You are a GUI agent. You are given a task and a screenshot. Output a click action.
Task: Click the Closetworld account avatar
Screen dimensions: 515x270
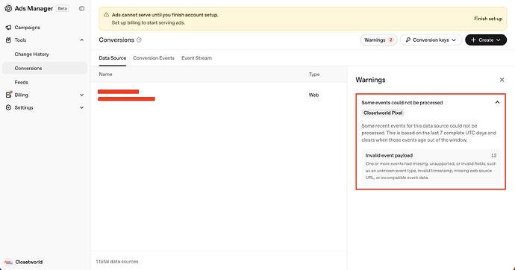click(x=8, y=262)
